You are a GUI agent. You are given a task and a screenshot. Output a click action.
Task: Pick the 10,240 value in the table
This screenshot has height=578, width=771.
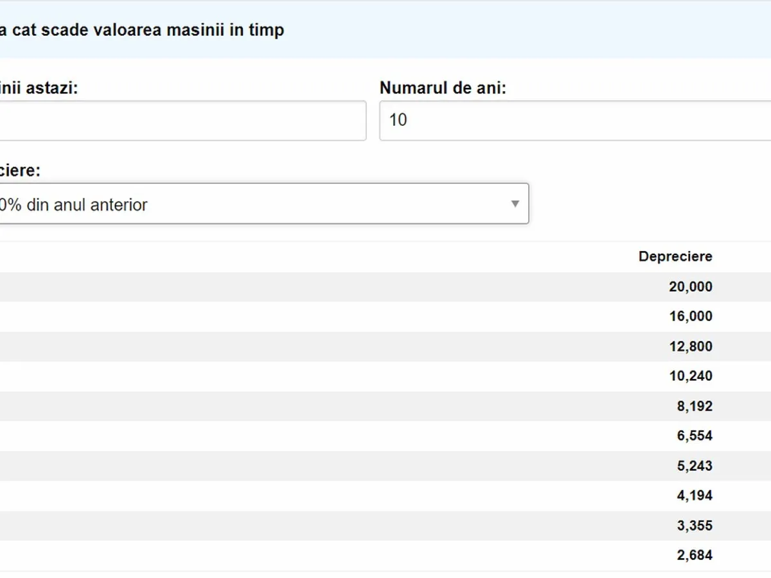pos(690,376)
